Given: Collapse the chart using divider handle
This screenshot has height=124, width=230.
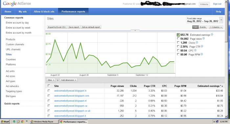Looking at the screenshot, I should pos(135,31).
